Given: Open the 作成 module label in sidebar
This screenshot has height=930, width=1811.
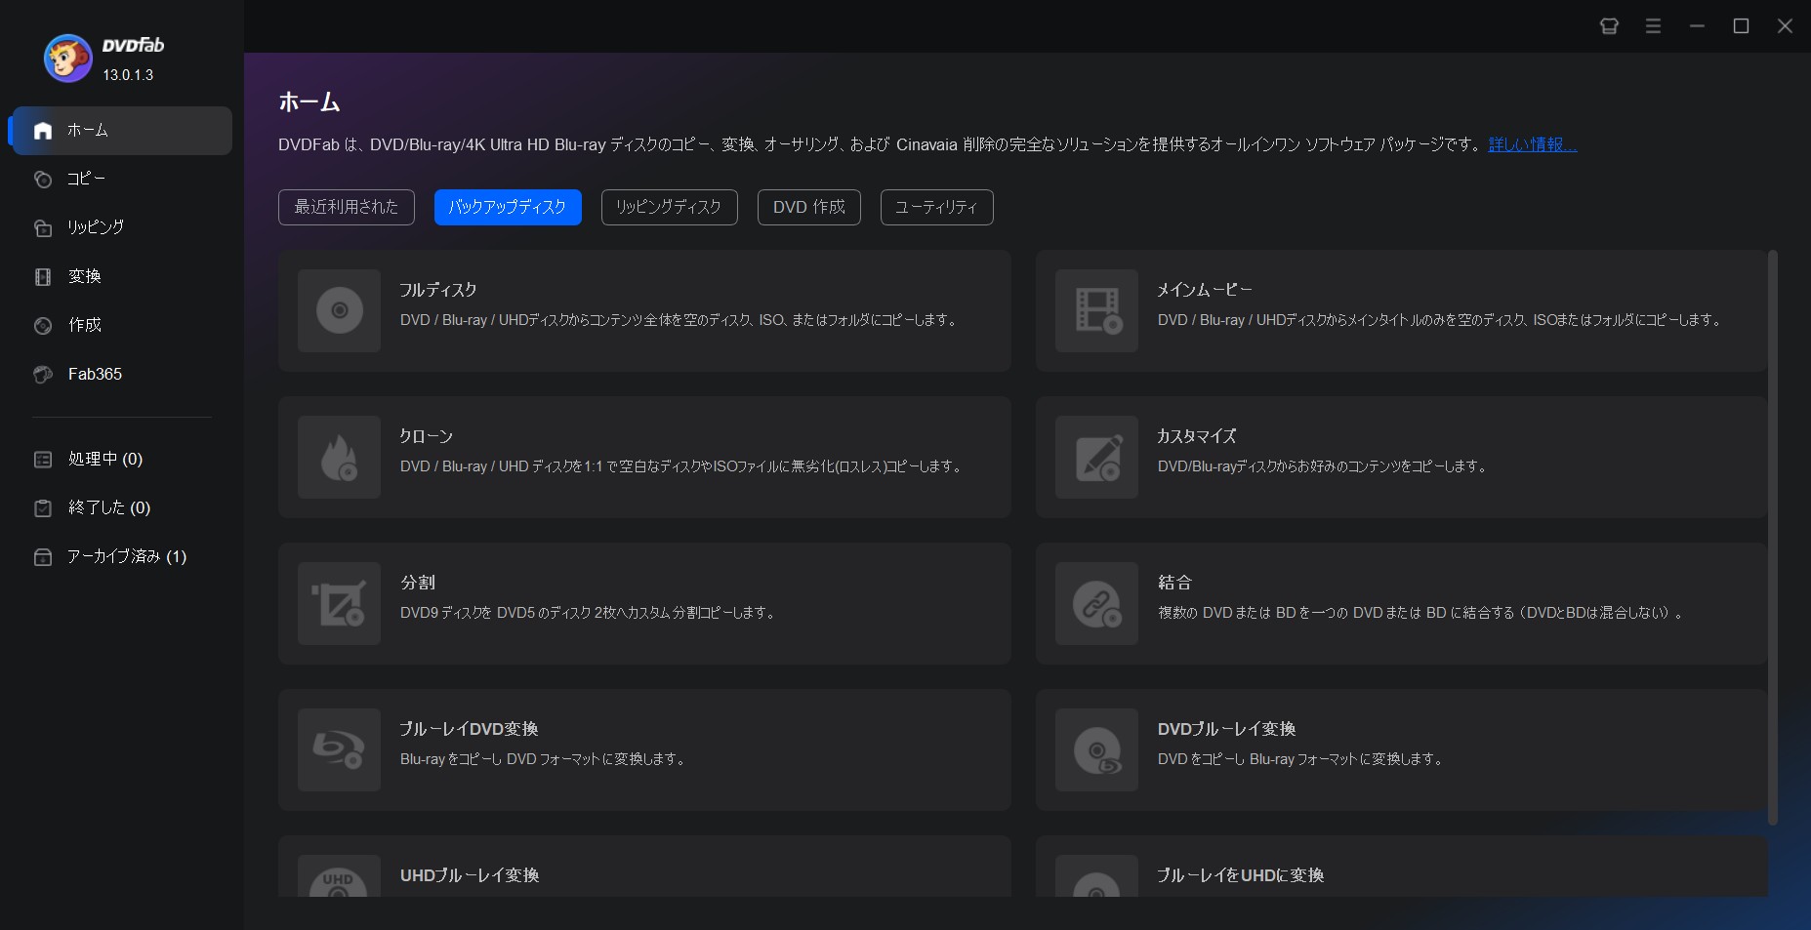Looking at the screenshot, I should [x=85, y=325].
